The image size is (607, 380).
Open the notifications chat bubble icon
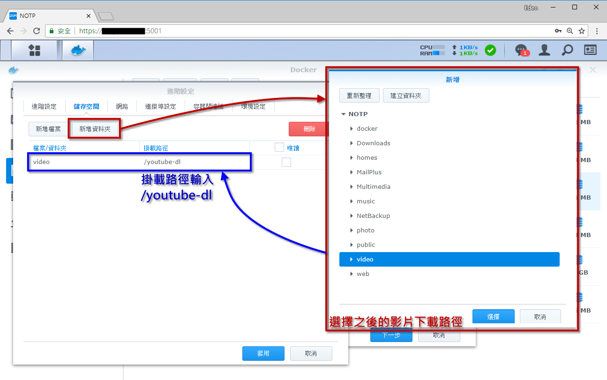(x=521, y=50)
